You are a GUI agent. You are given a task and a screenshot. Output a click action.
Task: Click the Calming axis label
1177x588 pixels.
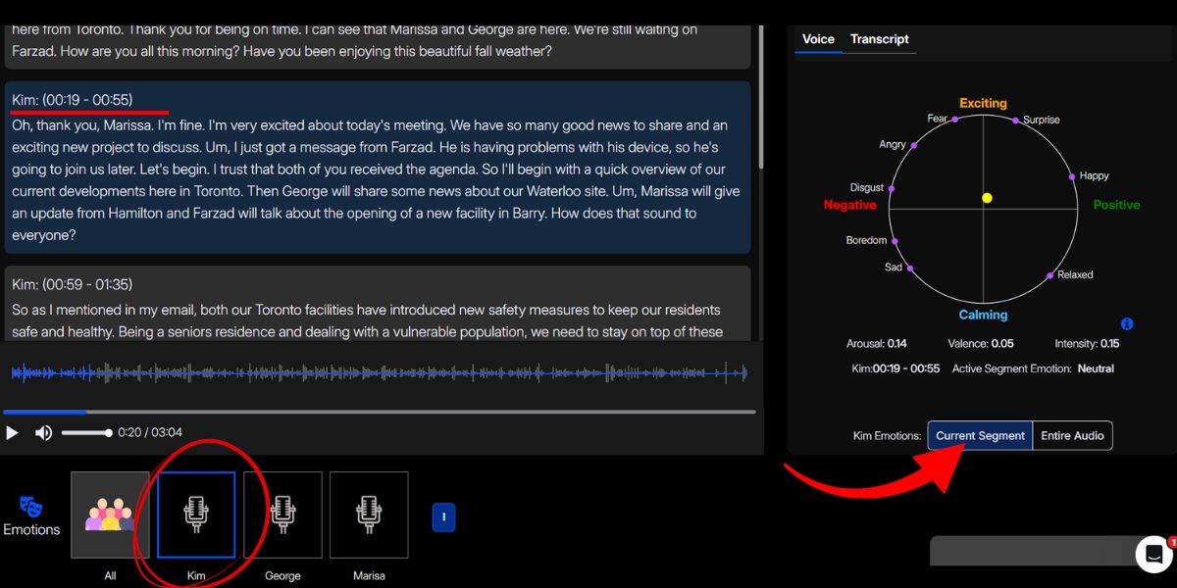coord(983,315)
